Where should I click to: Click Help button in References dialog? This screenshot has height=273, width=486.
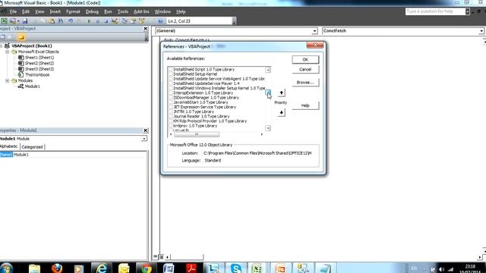[305, 105]
